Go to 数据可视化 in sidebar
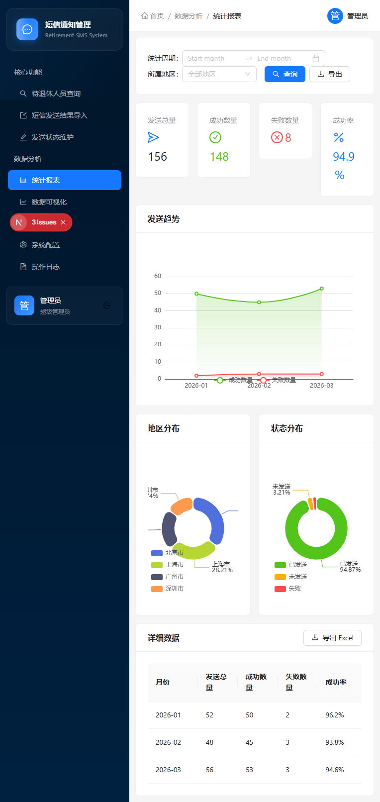This screenshot has height=802, width=380. coord(49,202)
